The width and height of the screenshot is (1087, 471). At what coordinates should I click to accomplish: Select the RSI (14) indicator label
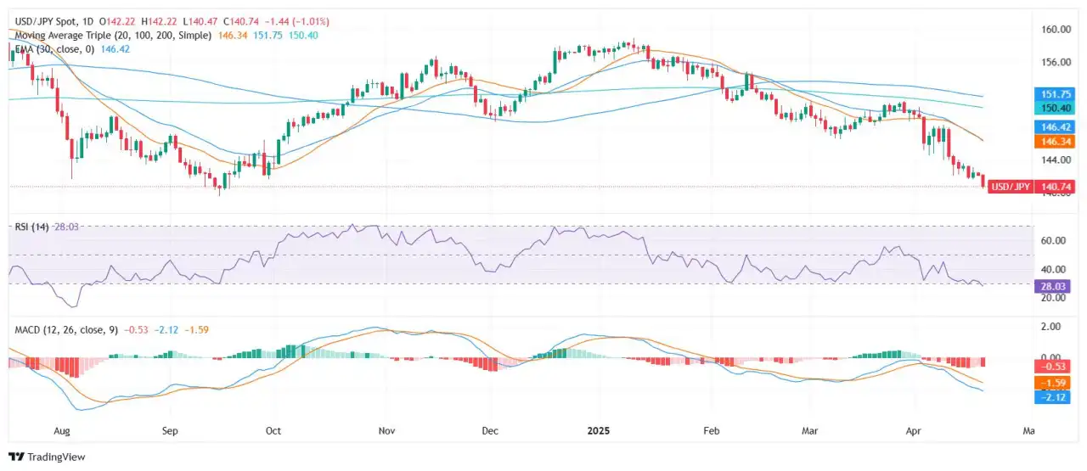pyautogui.click(x=32, y=227)
